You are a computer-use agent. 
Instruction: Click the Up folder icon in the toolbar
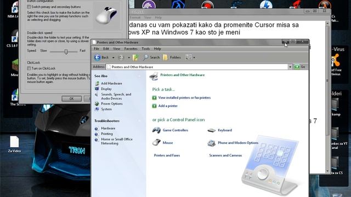pyautogui.click(x=135, y=57)
